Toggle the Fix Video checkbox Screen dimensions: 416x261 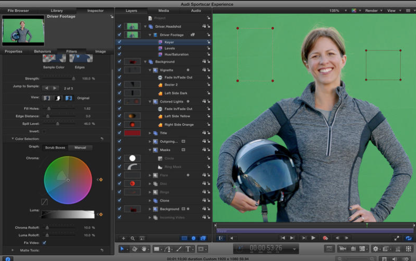[x=44, y=243]
